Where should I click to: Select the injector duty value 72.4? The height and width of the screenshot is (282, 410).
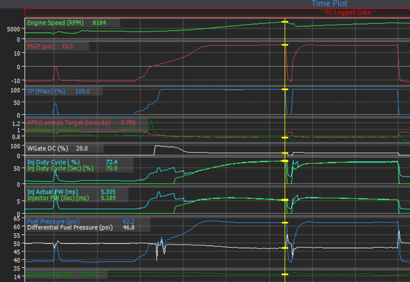tap(112, 162)
